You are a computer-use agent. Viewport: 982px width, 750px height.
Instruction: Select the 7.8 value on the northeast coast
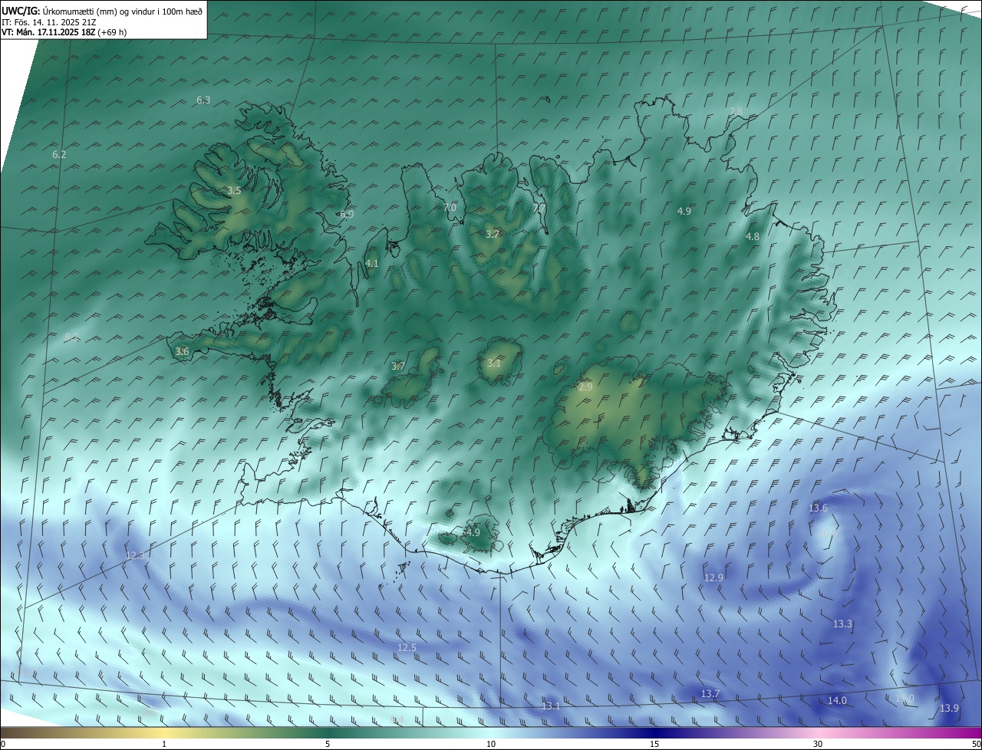point(736,112)
